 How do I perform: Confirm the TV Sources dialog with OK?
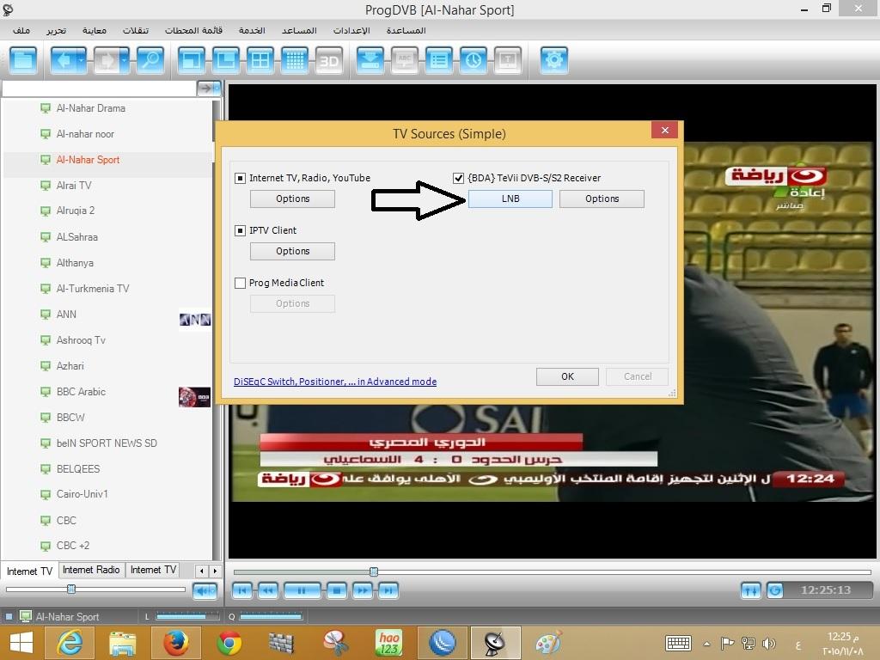[x=567, y=376]
